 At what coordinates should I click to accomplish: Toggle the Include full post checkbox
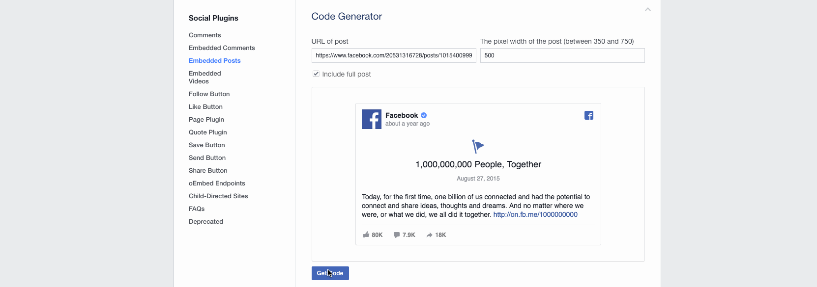(x=316, y=74)
